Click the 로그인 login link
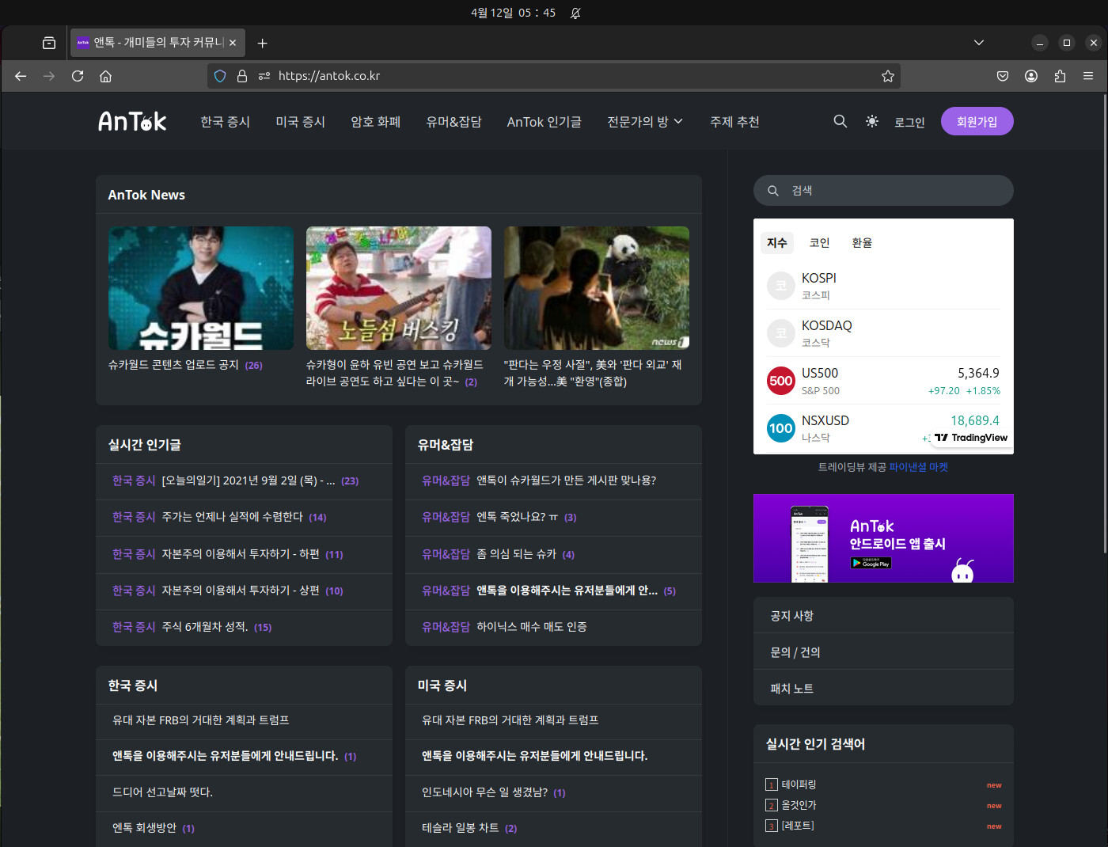 tap(909, 122)
